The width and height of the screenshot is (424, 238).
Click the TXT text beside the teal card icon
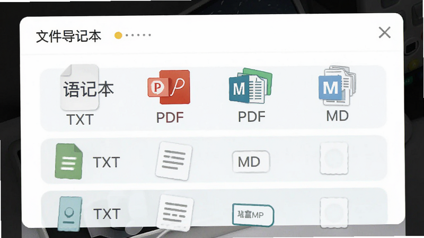pyautogui.click(x=107, y=214)
